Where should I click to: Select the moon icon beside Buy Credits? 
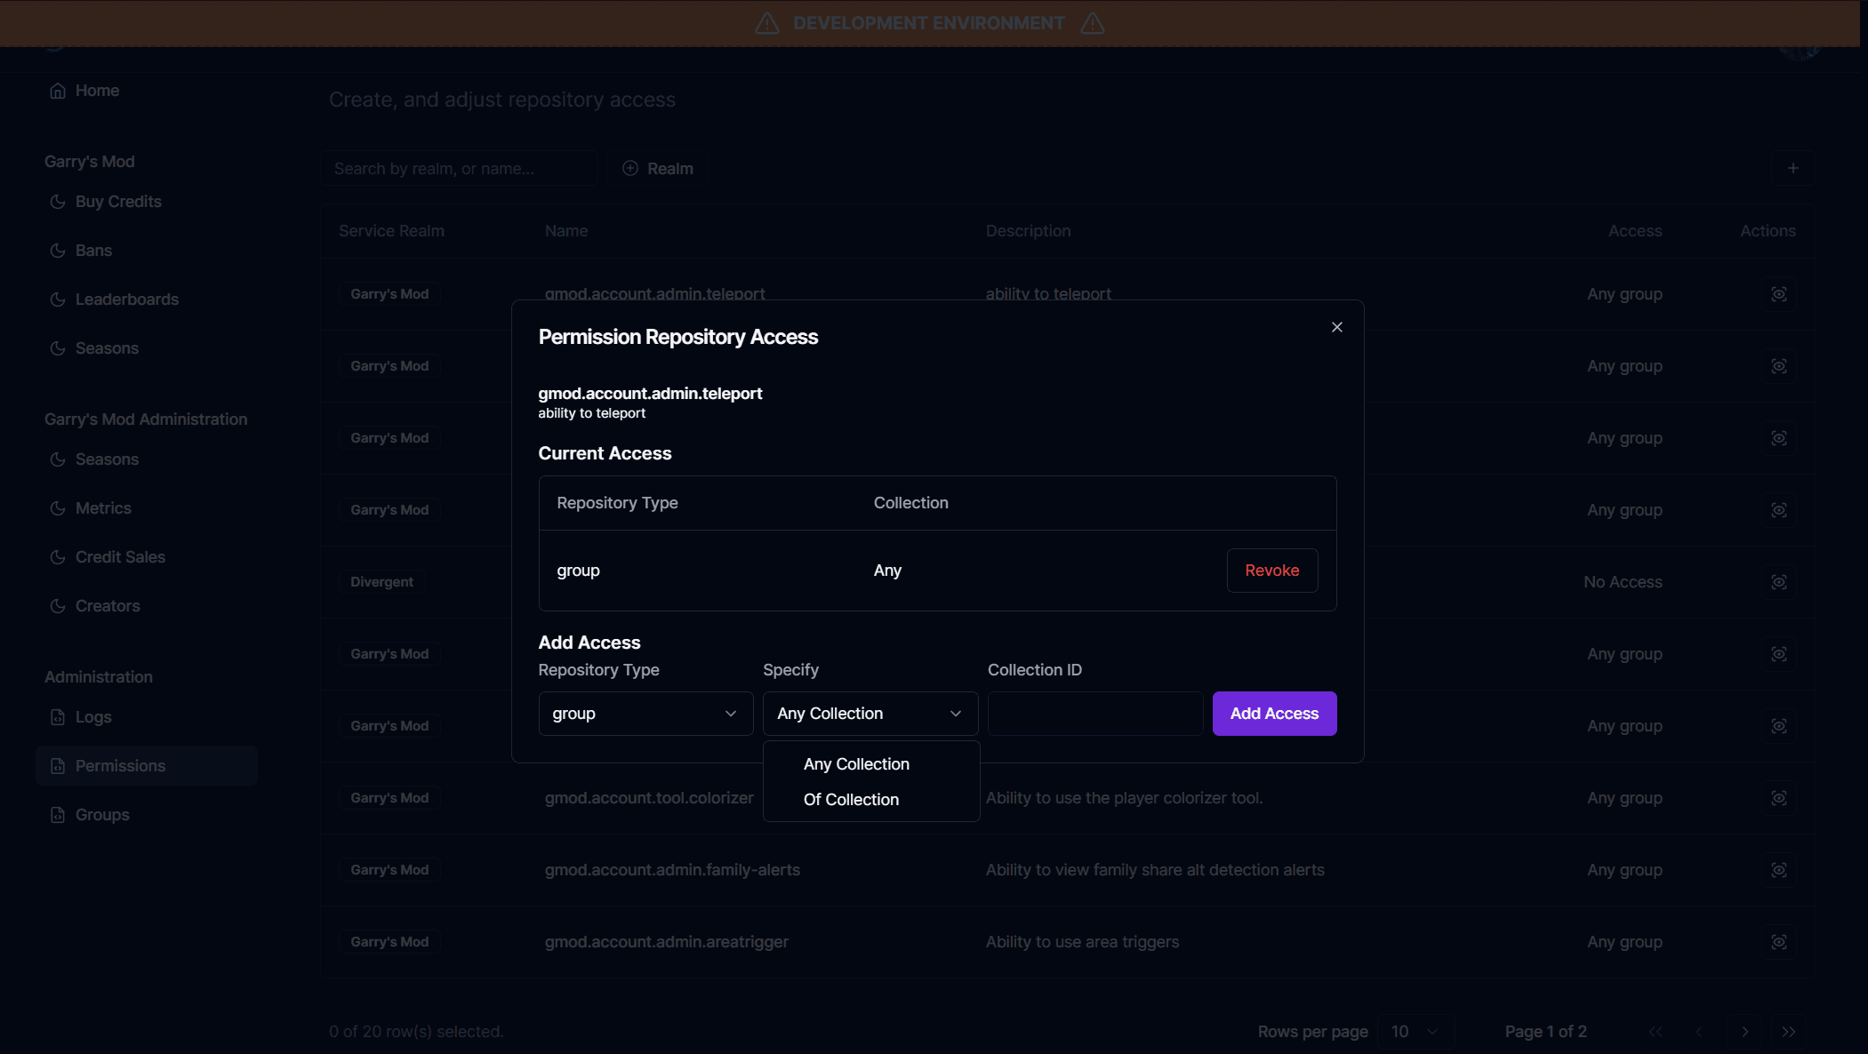point(57,202)
